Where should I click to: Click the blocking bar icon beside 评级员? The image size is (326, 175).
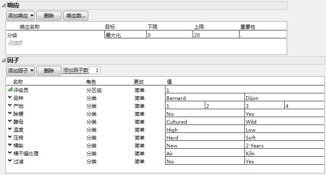10,90
